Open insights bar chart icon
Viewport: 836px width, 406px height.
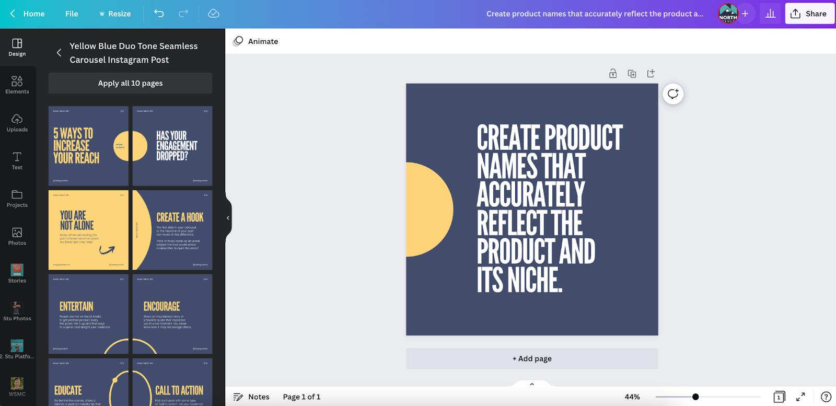[x=770, y=14]
